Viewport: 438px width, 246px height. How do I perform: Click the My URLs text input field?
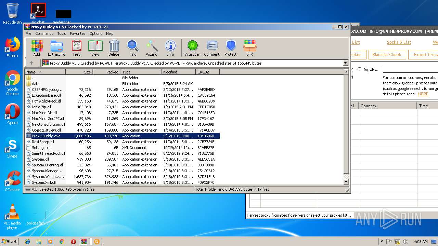[410, 69]
